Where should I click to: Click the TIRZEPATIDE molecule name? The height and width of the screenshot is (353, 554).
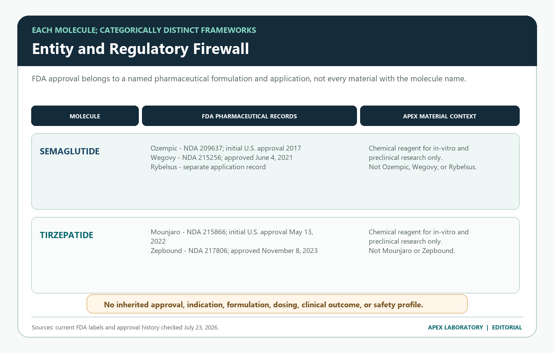click(x=66, y=235)
